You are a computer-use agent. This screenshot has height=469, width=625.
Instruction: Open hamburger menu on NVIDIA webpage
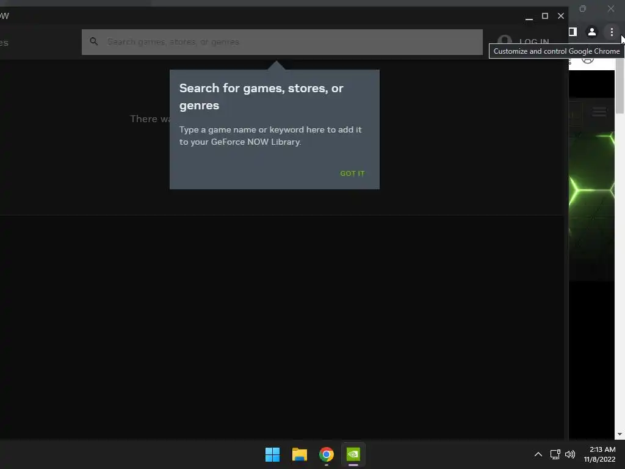599,112
